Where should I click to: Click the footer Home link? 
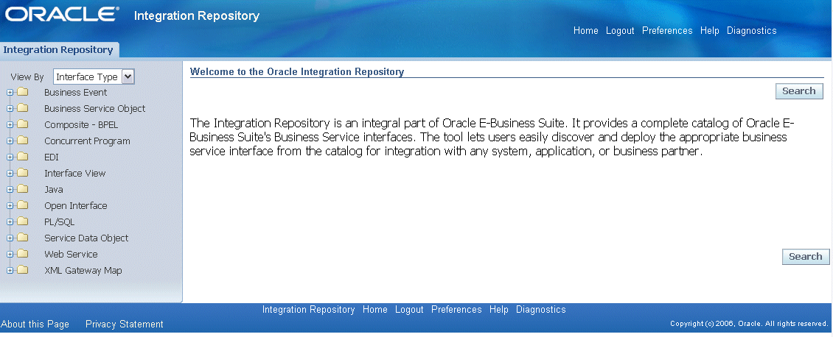(375, 310)
